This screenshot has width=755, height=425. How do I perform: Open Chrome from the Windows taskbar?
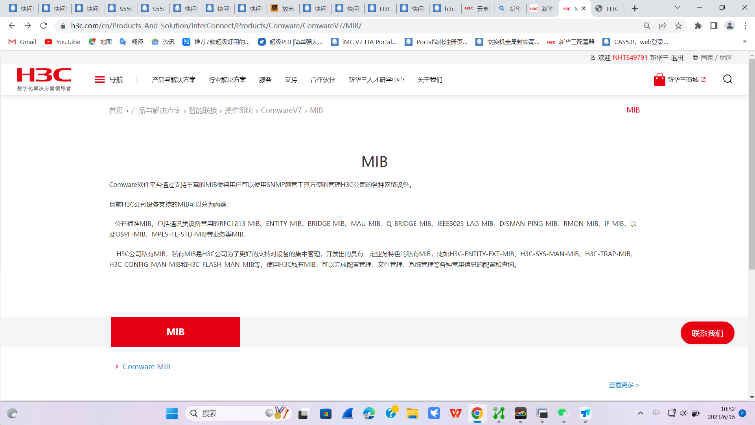coord(477,414)
